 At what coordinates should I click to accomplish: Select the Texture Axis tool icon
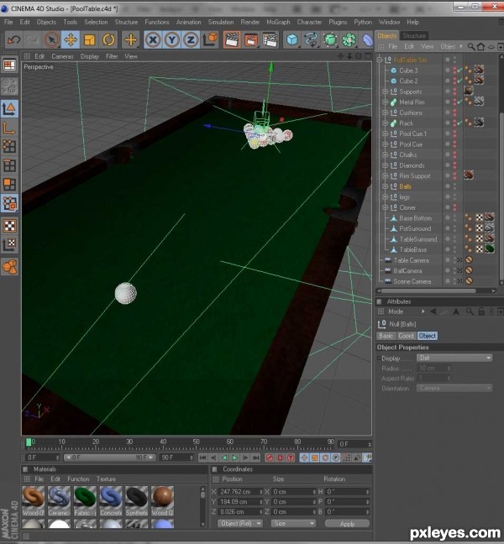[x=9, y=244]
